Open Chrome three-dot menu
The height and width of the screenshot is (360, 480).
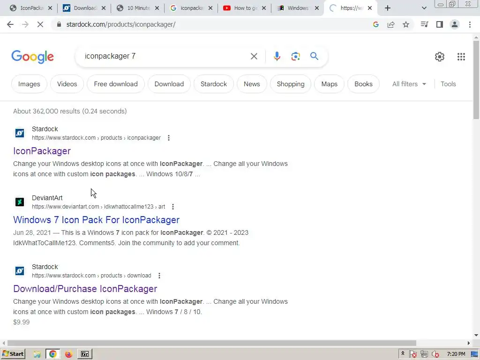[x=470, y=24]
